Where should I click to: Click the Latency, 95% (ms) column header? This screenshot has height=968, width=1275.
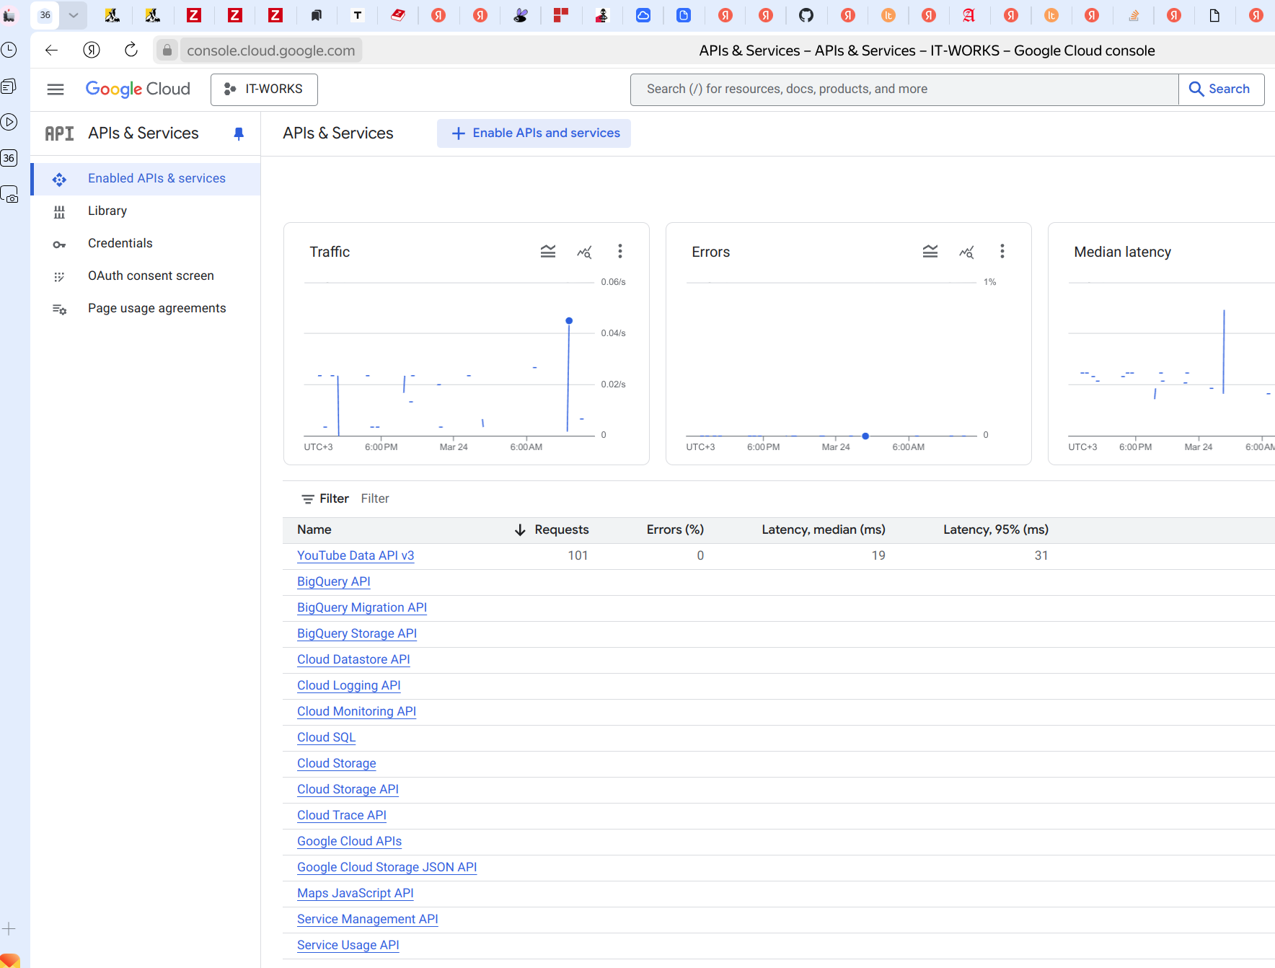click(996, 530)
